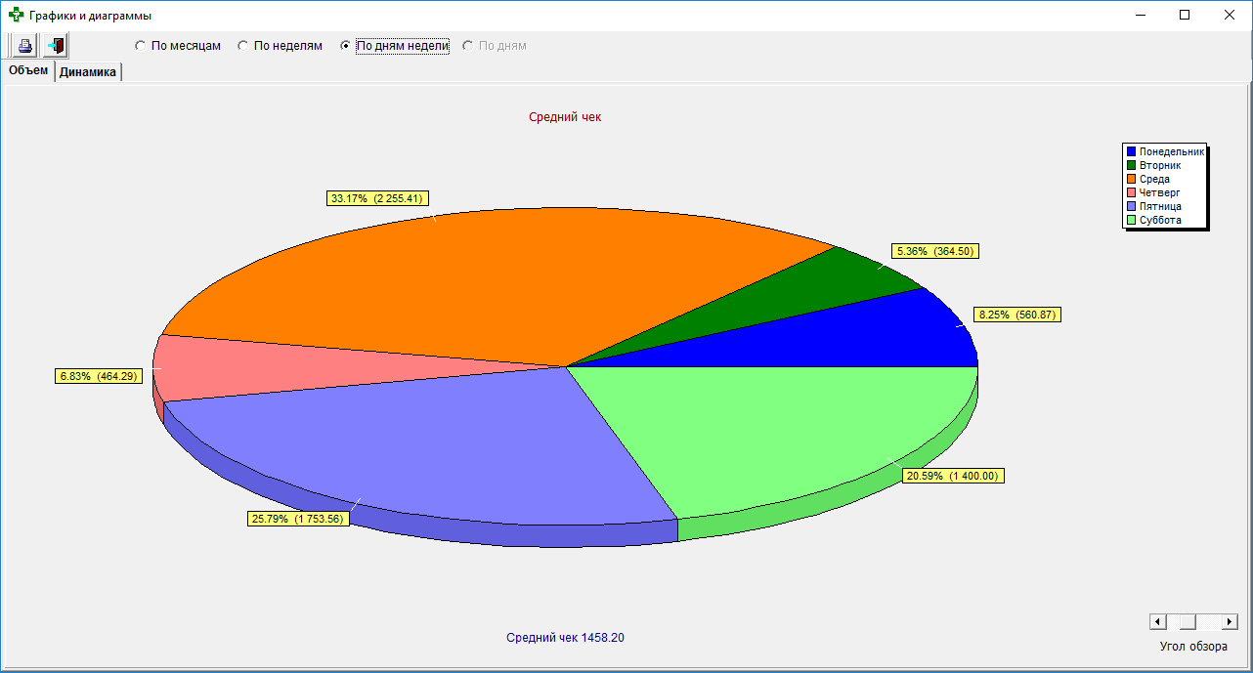The height and width of the screenshot is (673, 1253).
Task: Open the 'Динамика' tab
Action: tap(88, 71)
